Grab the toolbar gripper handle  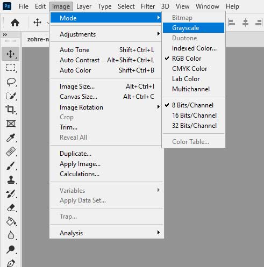tap(10, 41)
